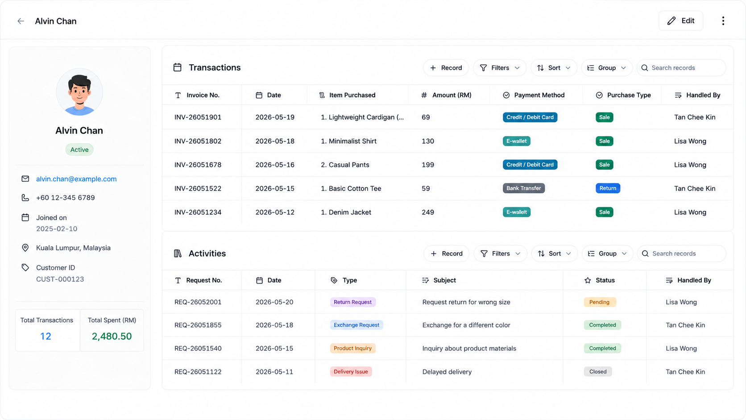Go back with the left arrow icon
The height and width of the screenshot is (420, 746).
click(21, 21)
